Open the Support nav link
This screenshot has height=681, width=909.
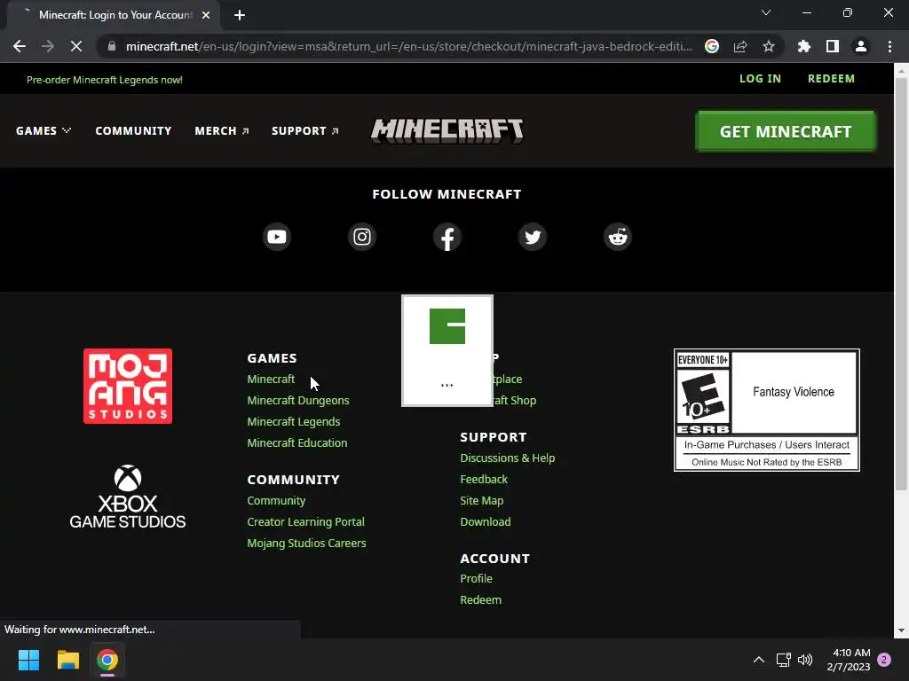click(x=305, y=131)
